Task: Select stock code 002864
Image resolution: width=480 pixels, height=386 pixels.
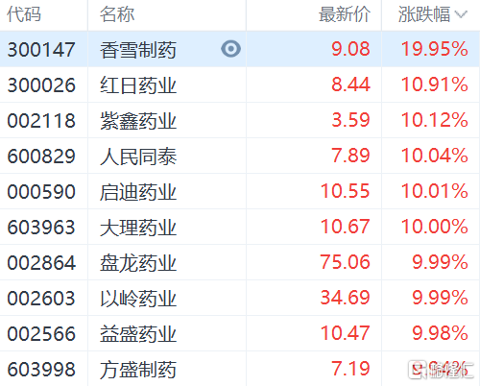Action: 41,263
